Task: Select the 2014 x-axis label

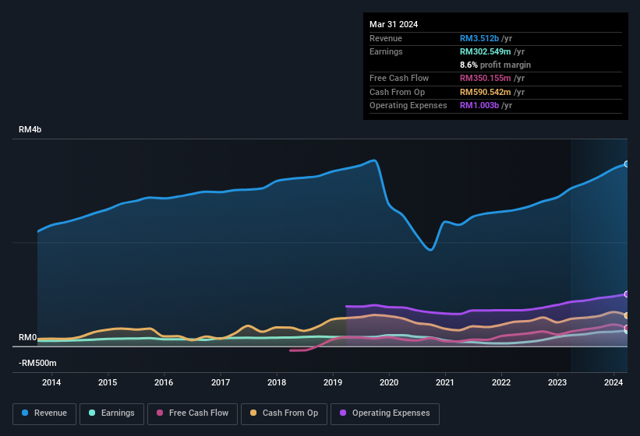Action: [x=51, y=382]
